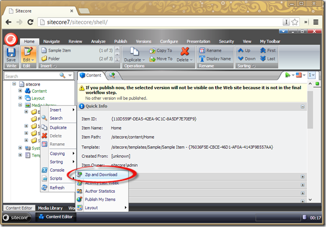The height and width of the screenshot is (227, 326).
Task: Collapse the Quick Info section
Action: coord(303,106)
